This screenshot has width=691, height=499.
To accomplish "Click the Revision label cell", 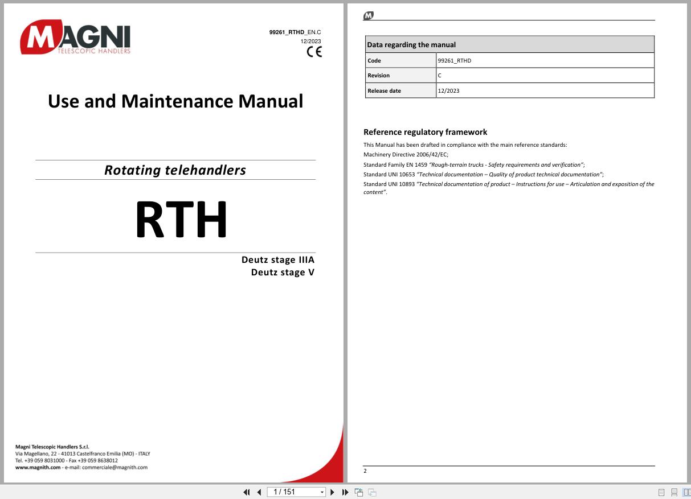I will [401, 75].
